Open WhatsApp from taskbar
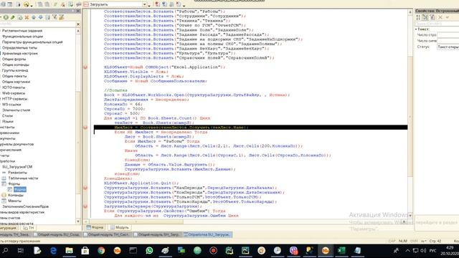 [149, 251]
